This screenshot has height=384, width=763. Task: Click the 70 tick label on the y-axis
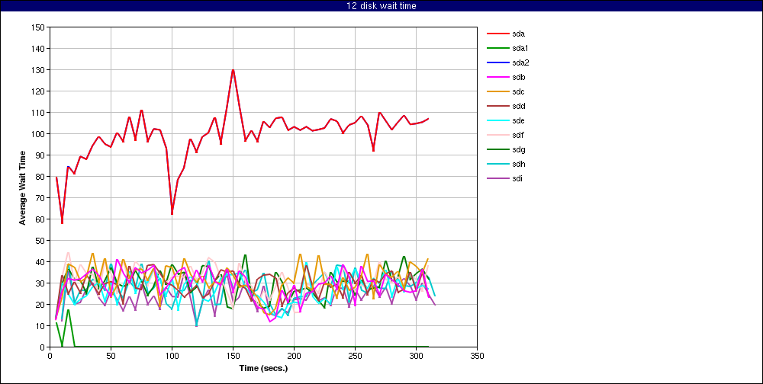pos(40,198)
